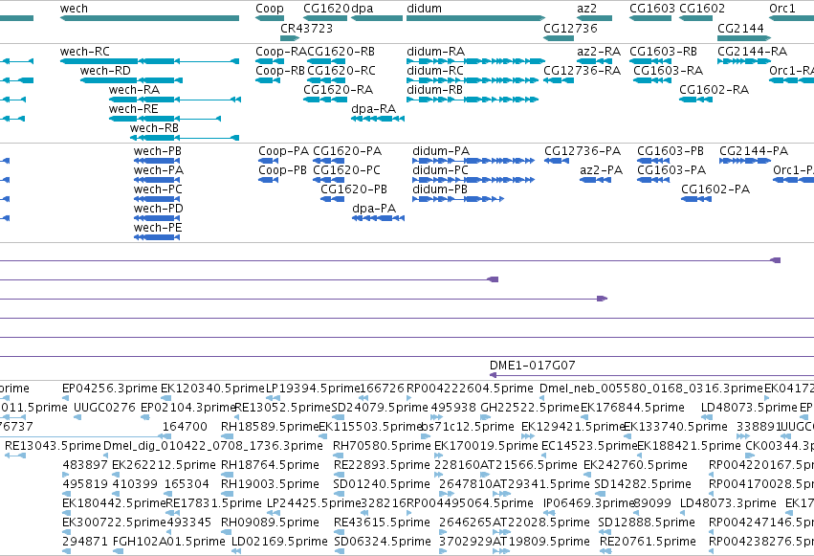Select the Coop gene label
This screenshot has width=814, height=556.
tap(270, 9)
